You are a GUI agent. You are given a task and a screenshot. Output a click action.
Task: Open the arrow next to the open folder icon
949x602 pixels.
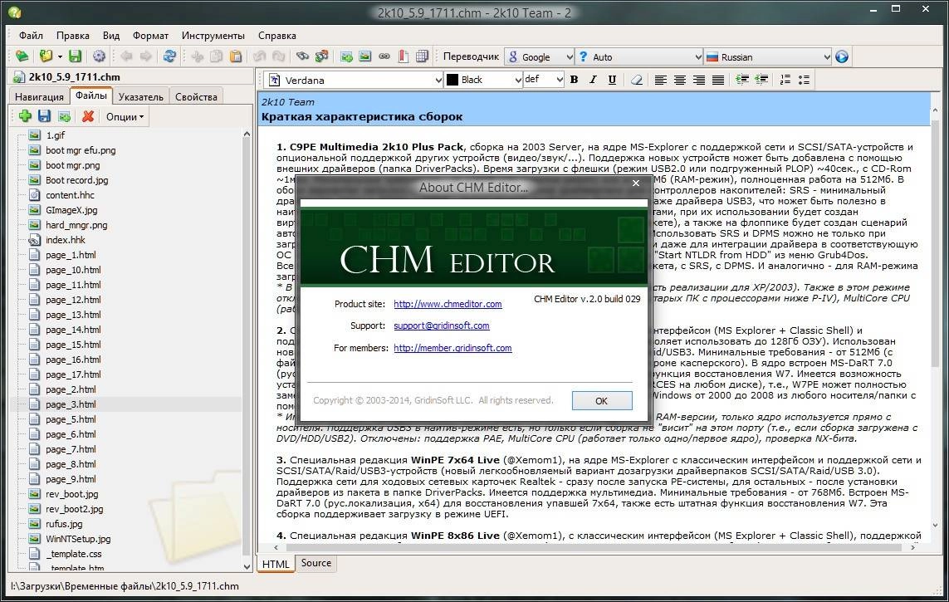(60, 56)
